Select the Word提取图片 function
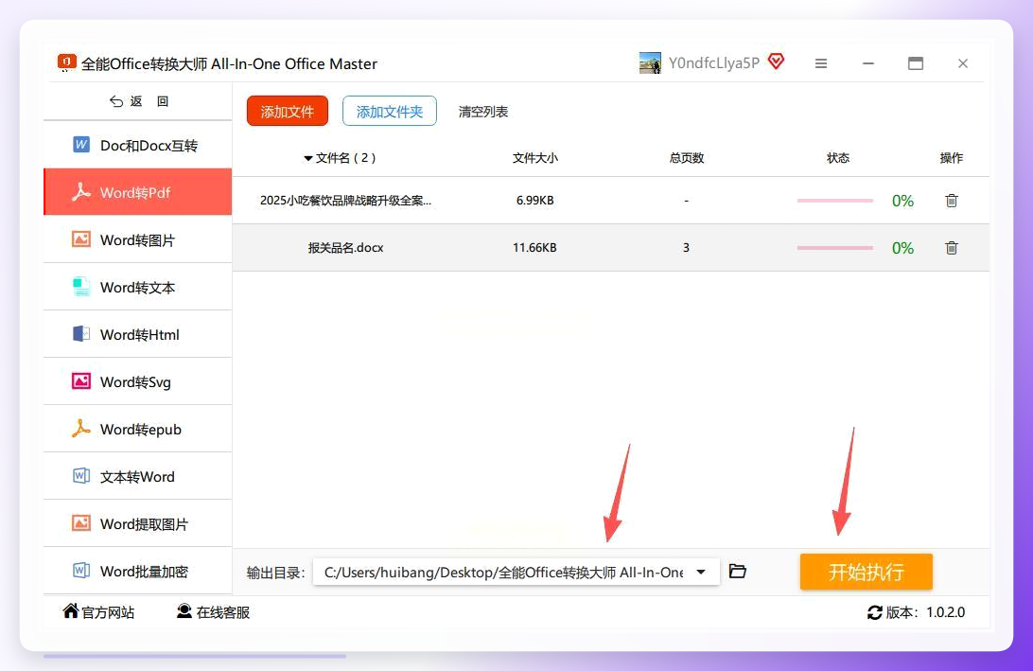The image size is (1033, 671). tap(138, 524)
